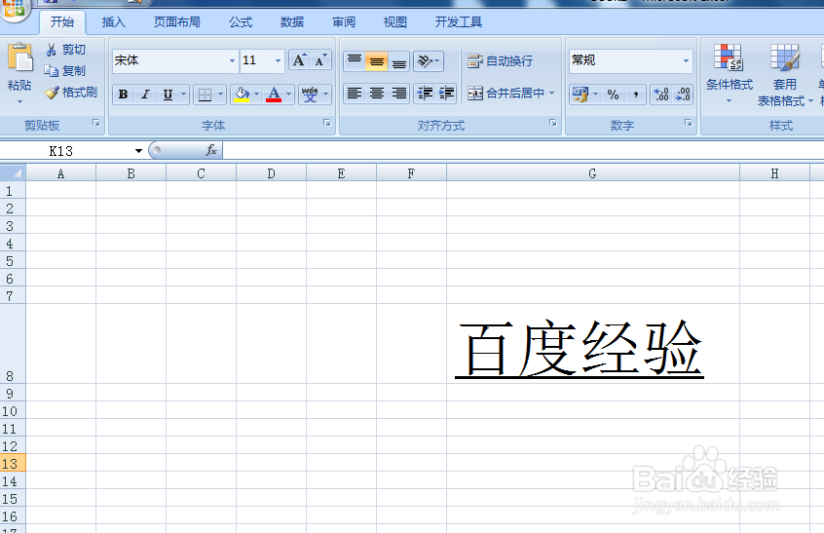Click the phonetic guide wén icon
824x533 pixels.
tap(310, 95)
